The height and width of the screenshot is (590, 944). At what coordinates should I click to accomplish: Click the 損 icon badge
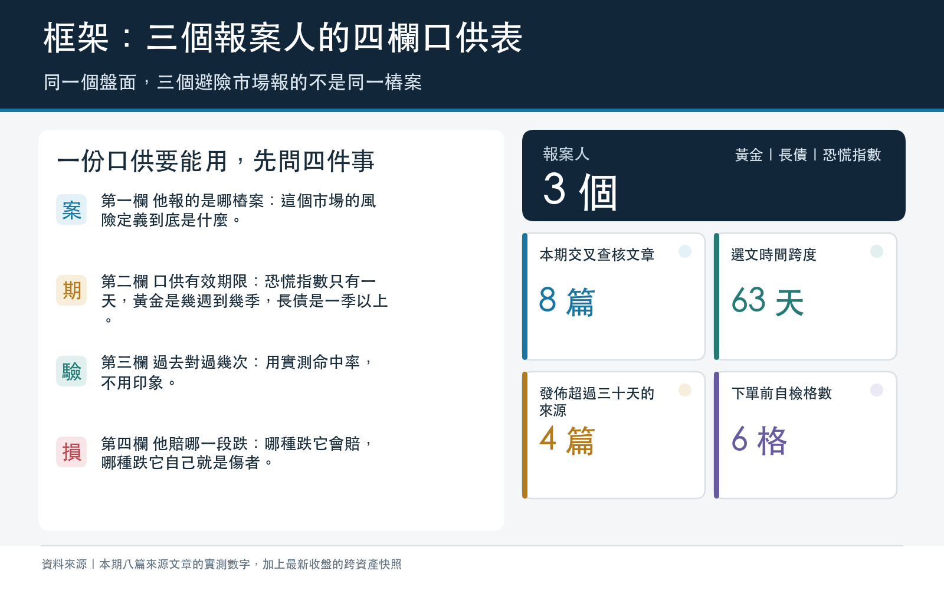point(71,452)
